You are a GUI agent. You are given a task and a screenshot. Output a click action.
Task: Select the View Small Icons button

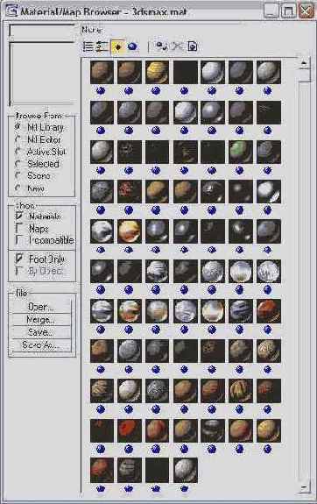pyautogui.click(x=117, y=46)
